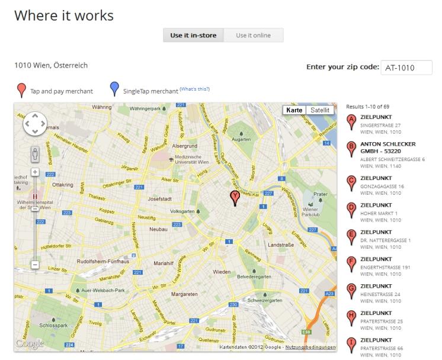This screenshot has height=360, width=442.
Task: Click SingleTap merchant label
Action: pyautogui.click(x=150, y=91)
